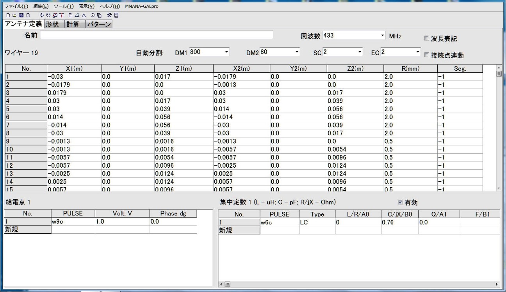The width and height of the screenshot is (506, 292).
Task: Click the Z2(m) column header
Action: tap(355, 69)
